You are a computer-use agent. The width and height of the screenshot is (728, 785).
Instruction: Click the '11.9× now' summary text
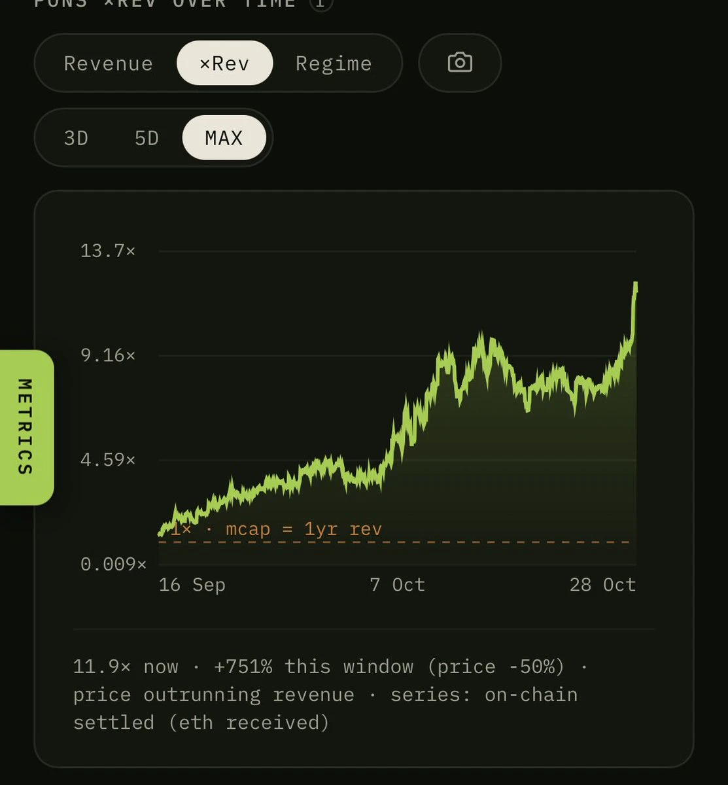click(x=126, y=667)
